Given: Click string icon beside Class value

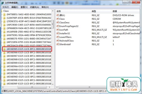Looking at the screenshot, I should click(57, 19).
